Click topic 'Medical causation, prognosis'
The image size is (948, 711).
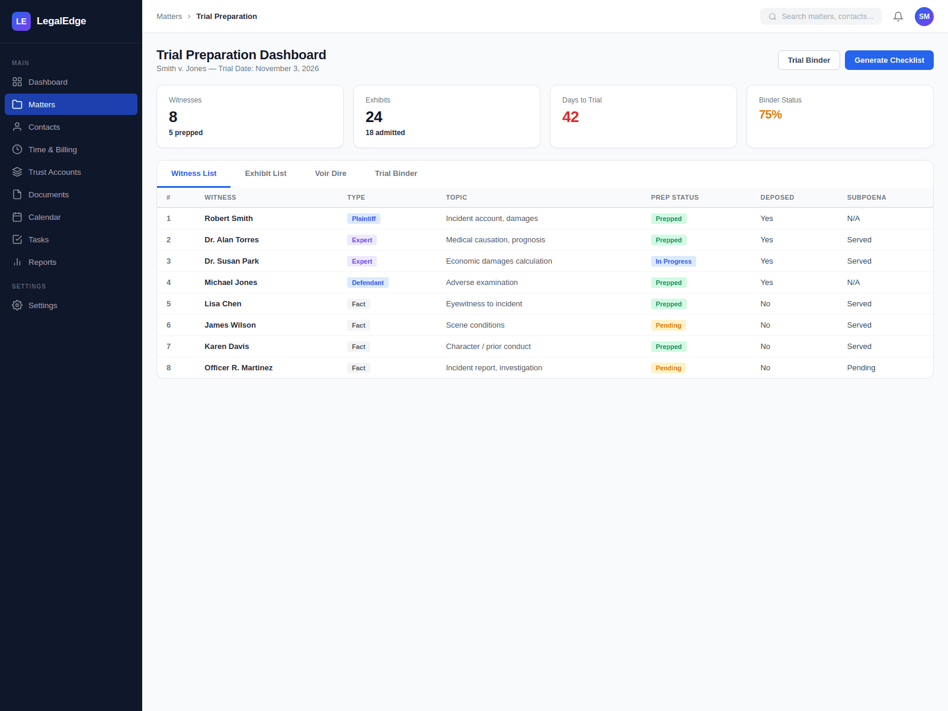click(495, 240)
